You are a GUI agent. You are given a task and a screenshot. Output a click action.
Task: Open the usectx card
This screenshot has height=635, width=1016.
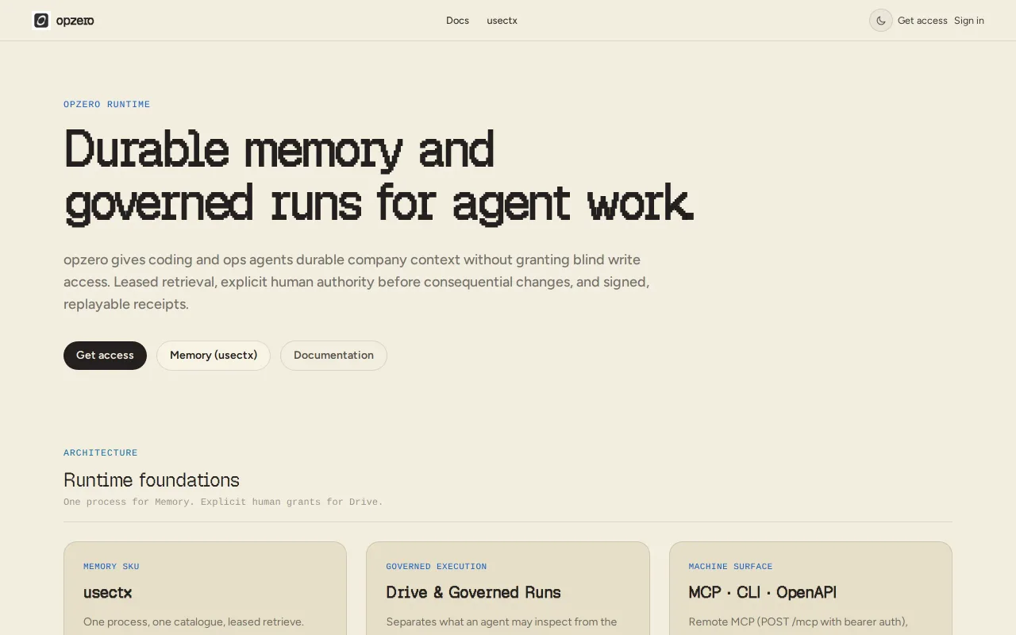pos(205,588)
